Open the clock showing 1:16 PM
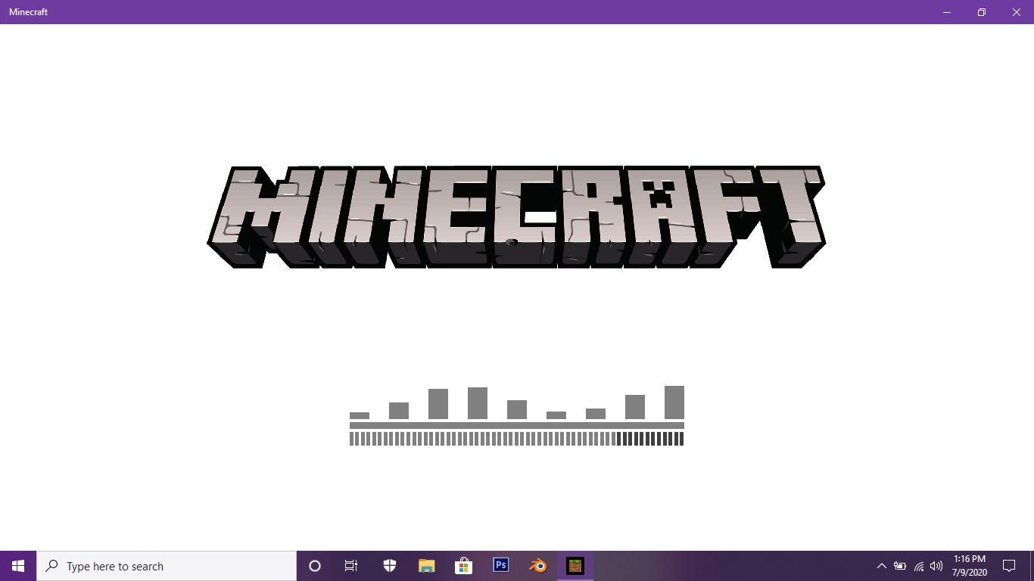The image size is (1034, 581). click(x=970, y=566)
